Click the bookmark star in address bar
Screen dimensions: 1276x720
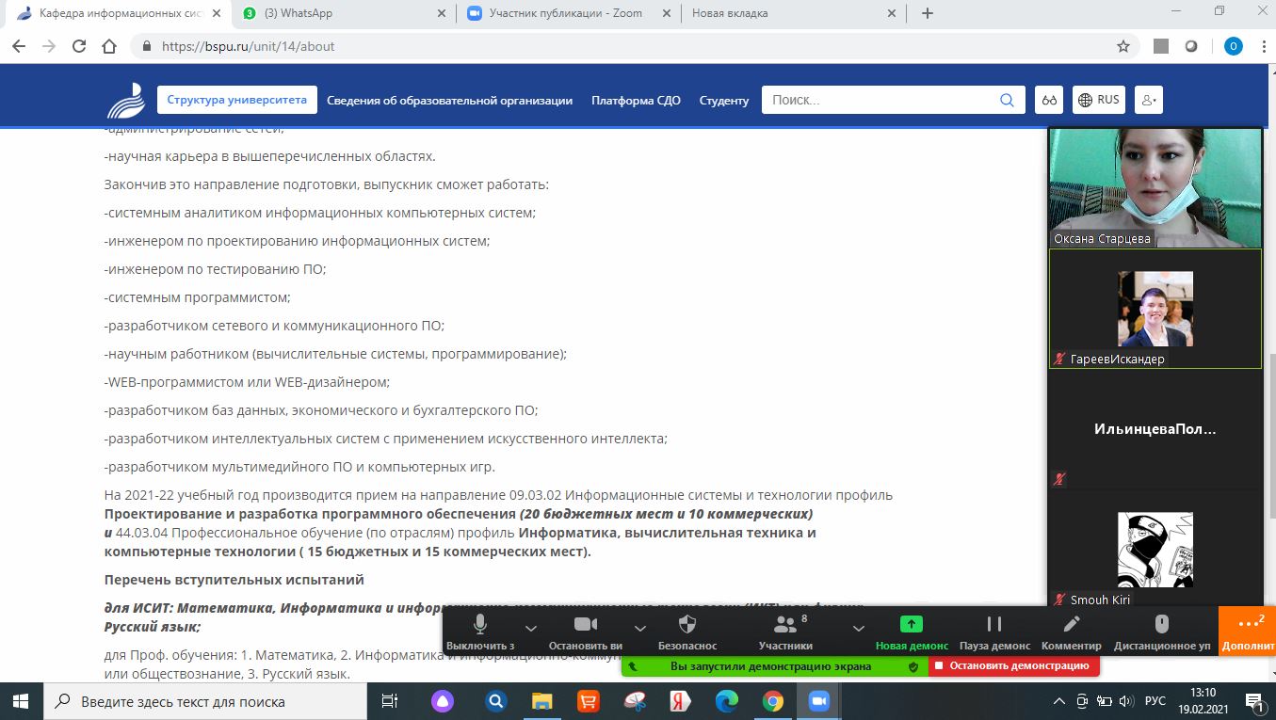pos(1123,46)
